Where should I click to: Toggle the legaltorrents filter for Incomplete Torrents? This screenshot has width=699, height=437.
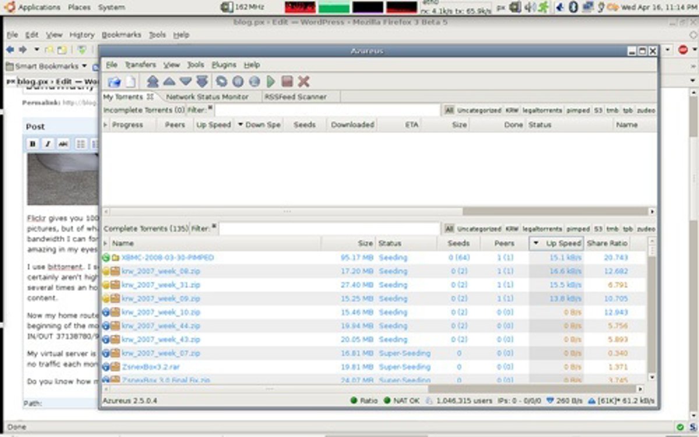click(542, 110)
